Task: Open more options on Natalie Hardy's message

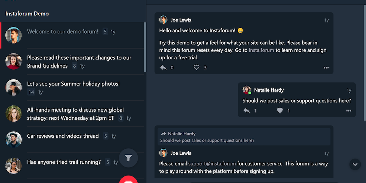Action: click(348, 111)
